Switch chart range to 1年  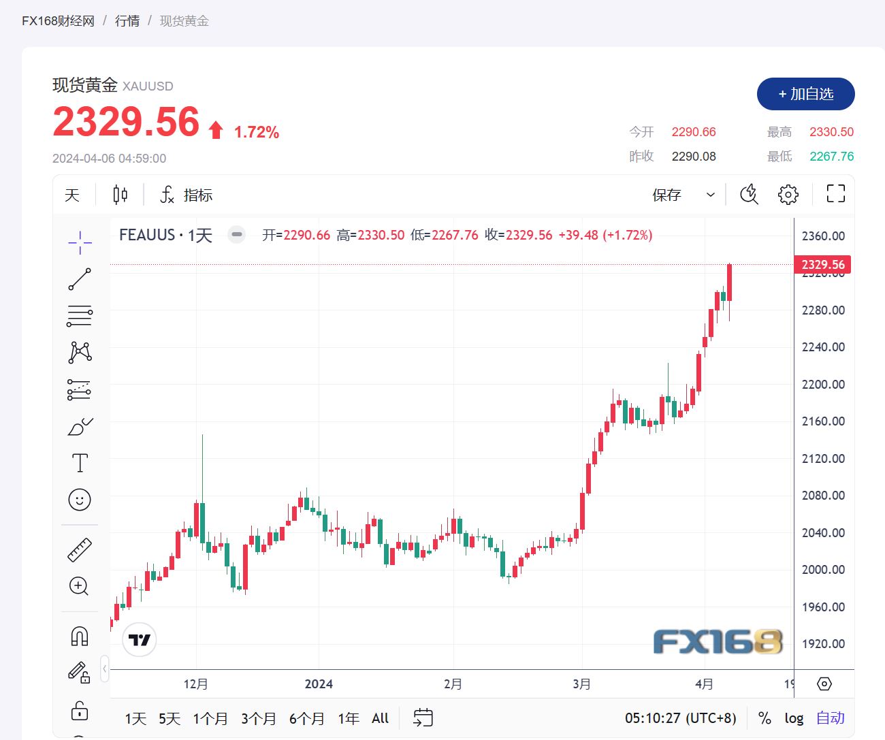coord(348,718)
